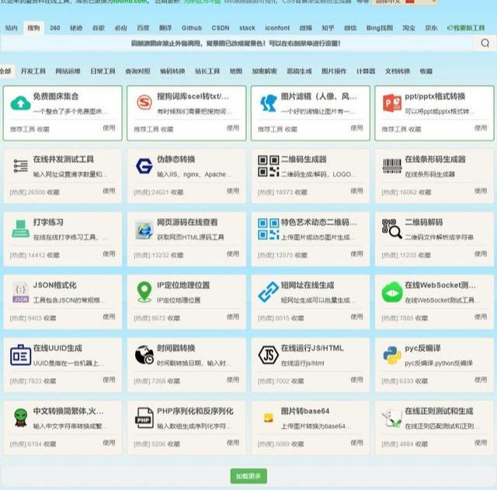Switch to the 开发工具 category tab
497x490 pixels.
pyautogui.click(x=33, y=71)
